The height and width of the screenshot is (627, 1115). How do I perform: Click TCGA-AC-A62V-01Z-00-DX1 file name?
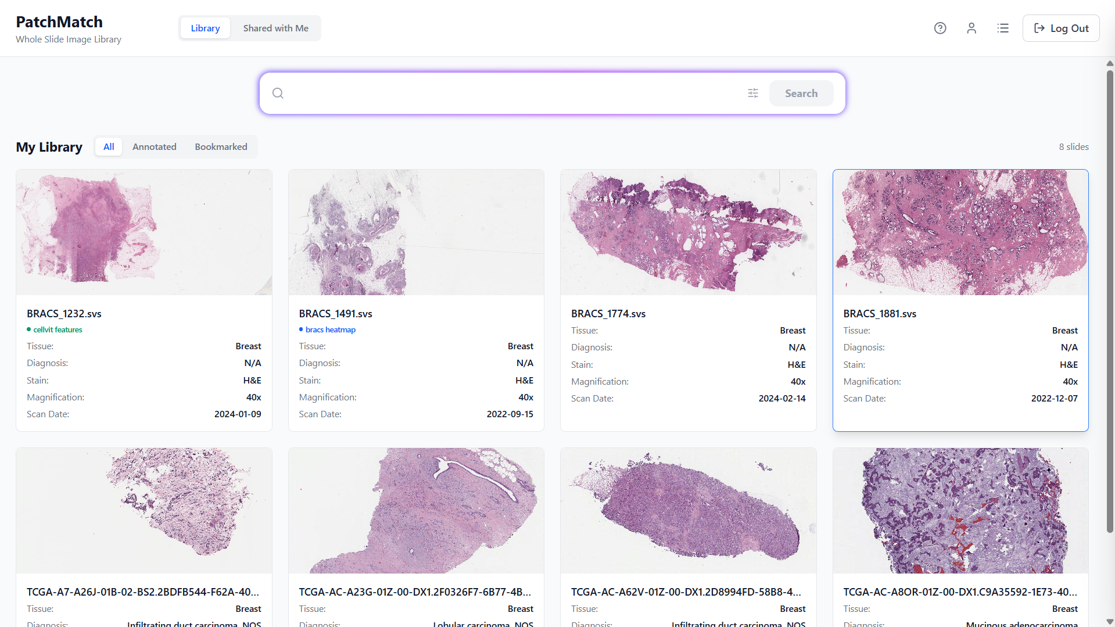(686, 592)
